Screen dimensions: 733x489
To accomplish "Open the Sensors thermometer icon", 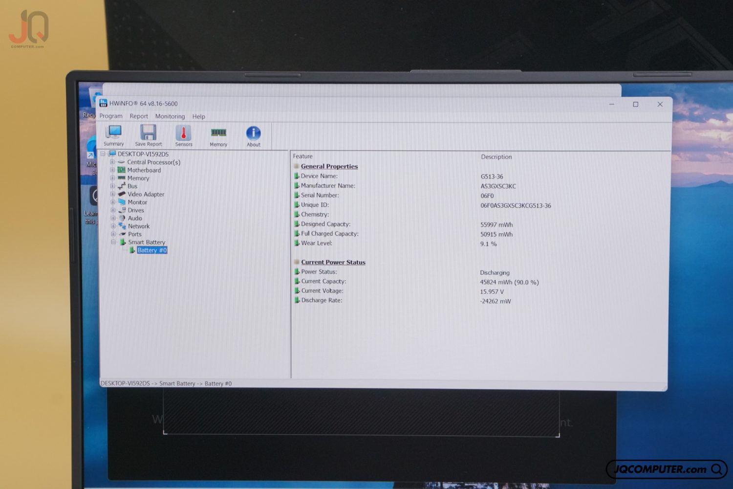I will pos(184,133).
